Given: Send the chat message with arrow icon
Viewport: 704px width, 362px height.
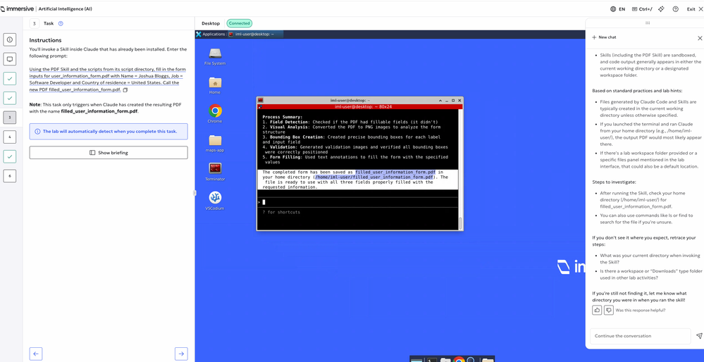Looking at the screenshot, I should pos(698,336).
